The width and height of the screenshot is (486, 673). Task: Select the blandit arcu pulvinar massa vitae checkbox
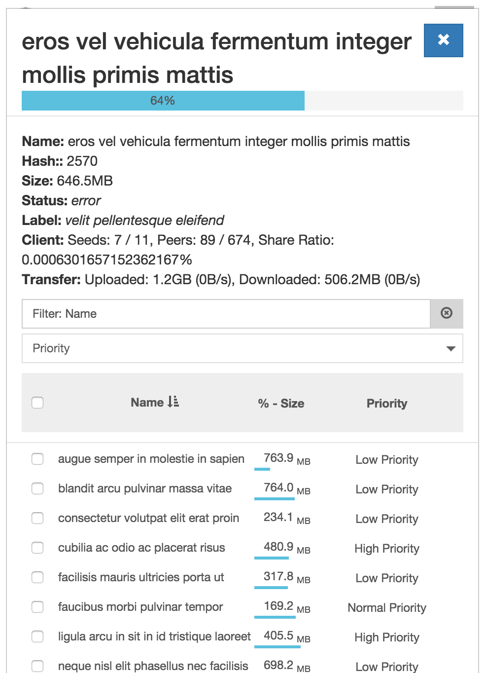point(37,488)
